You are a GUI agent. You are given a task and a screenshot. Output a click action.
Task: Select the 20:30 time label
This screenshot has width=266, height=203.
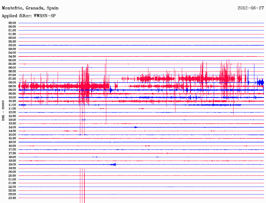point(12,176)
